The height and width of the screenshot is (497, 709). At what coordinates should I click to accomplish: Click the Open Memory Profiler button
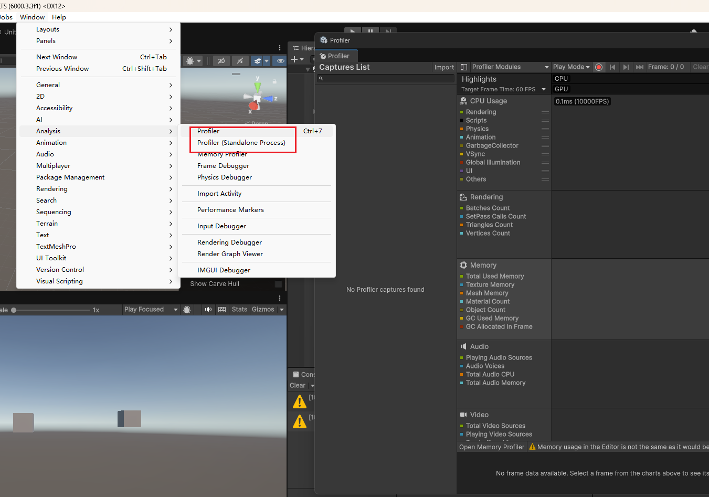[x=492, y=447]
